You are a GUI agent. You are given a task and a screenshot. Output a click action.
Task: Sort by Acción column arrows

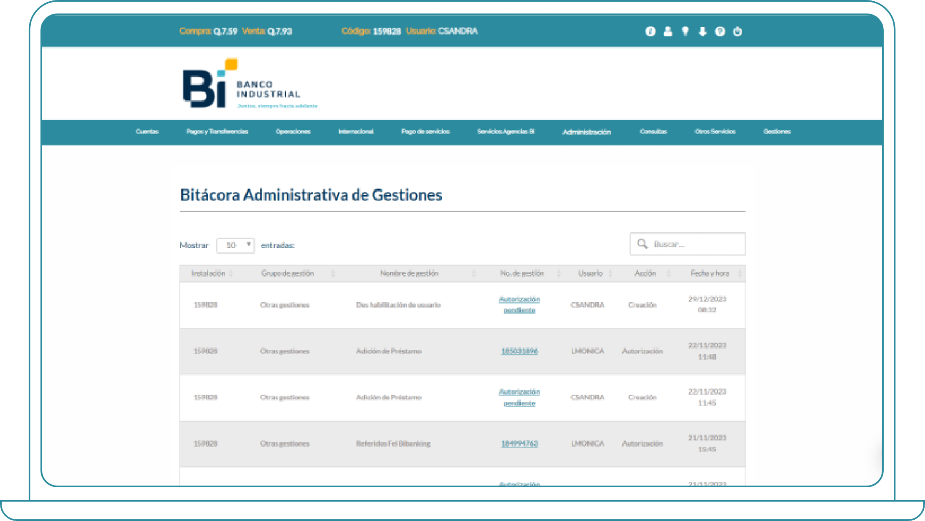point(669,274)
